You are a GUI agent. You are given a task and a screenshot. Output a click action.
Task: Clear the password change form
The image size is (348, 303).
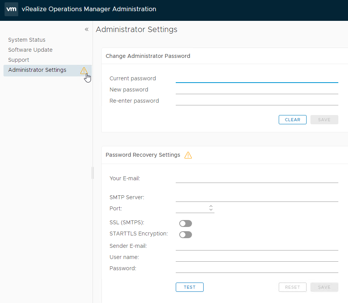(x=293, y=120)
